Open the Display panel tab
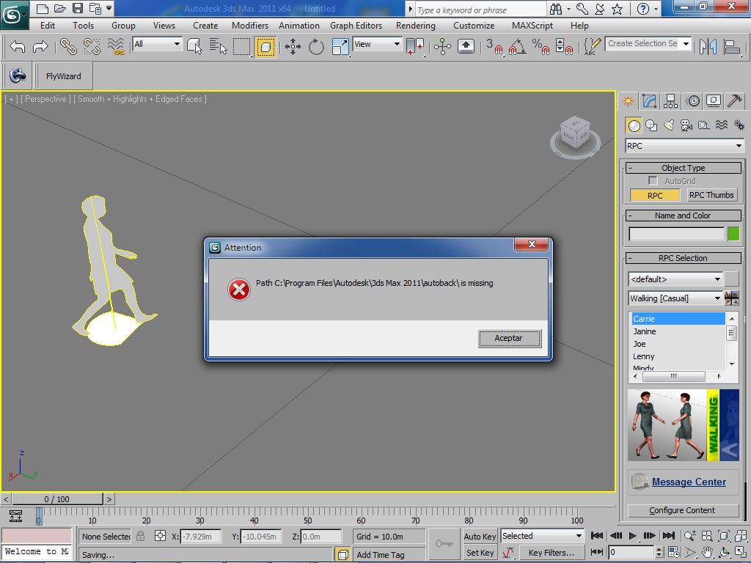 [714, 101]
